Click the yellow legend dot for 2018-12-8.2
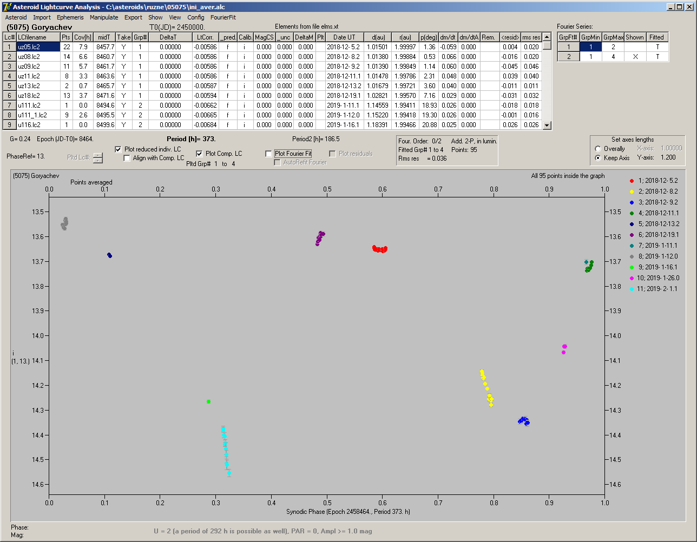 click(632, 191)
